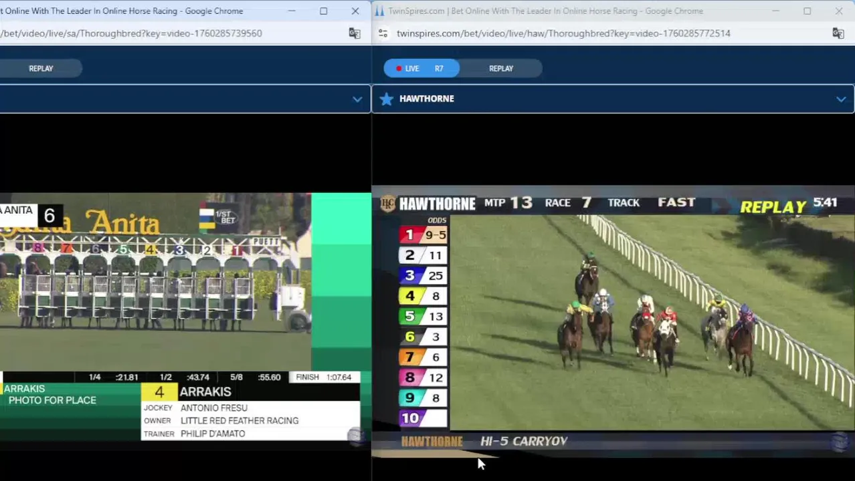This screenshot has height=481, width=855.
Task: Click the 1/4 :21.81 fraction time
Action: (x=114, y=377)
